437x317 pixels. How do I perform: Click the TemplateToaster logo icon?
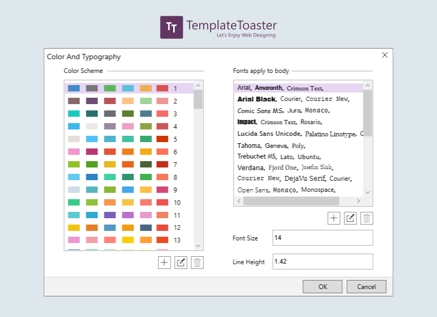(172, 27)
